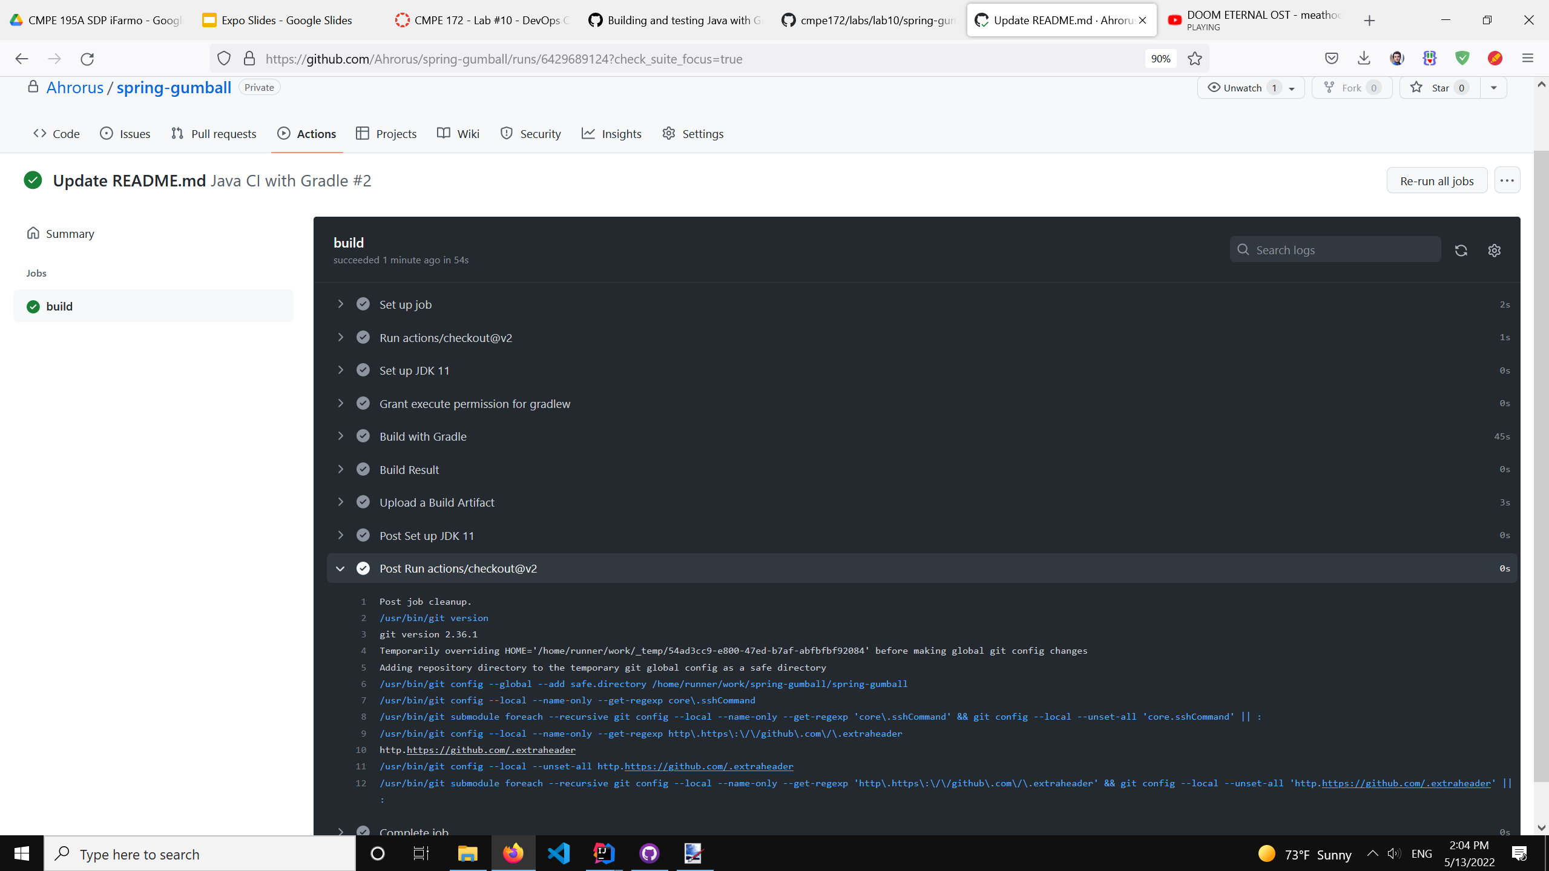Image resolution: width=1549 pixels, height=871 pixels.
Task: Reload the page with the browser refresh icon
Action: [x=87, y=59]
